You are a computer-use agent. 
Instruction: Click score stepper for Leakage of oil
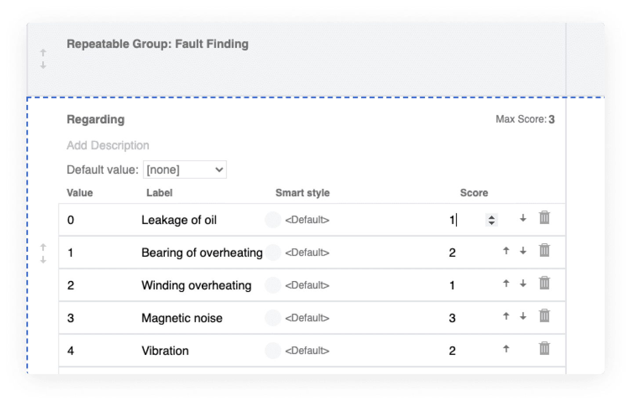click(491, 220)
